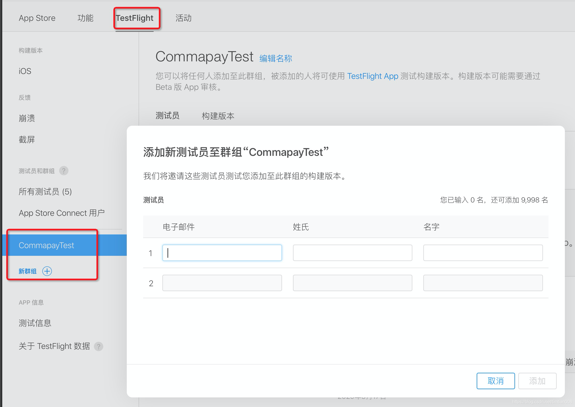Select iOS under 构建版本 in sidebar

point(25,71)
